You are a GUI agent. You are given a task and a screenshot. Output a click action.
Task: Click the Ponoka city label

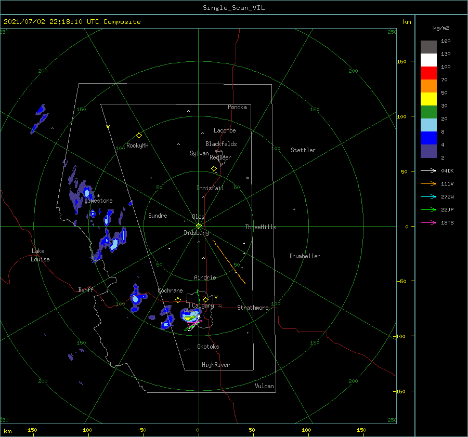click(x=237, y=107)
